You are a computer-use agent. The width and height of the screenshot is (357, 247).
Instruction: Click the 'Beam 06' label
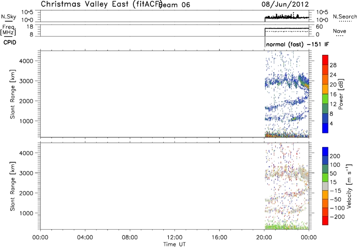tap(174, 5)
